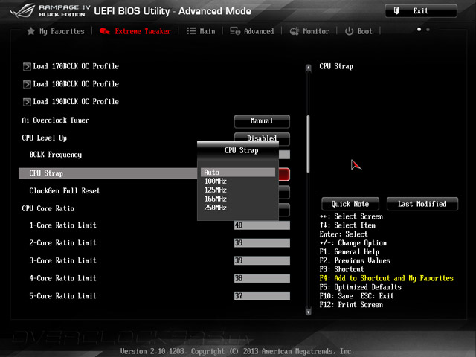Select the 1-Core Ratio Limit label
Screen dimensions: 476x357
point(62,225)
